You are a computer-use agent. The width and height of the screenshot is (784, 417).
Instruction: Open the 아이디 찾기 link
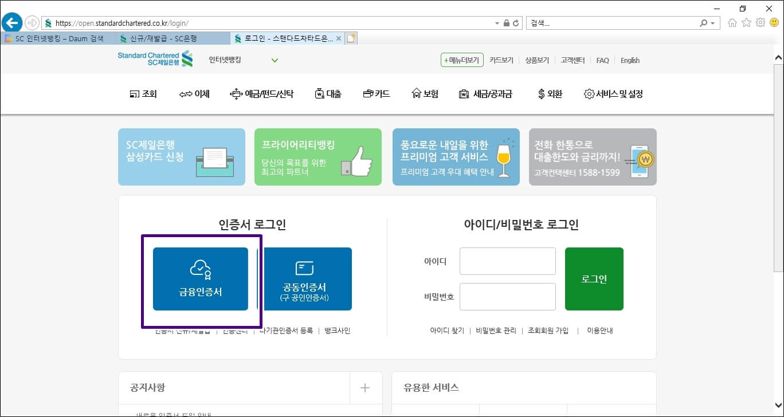[447, 331]
